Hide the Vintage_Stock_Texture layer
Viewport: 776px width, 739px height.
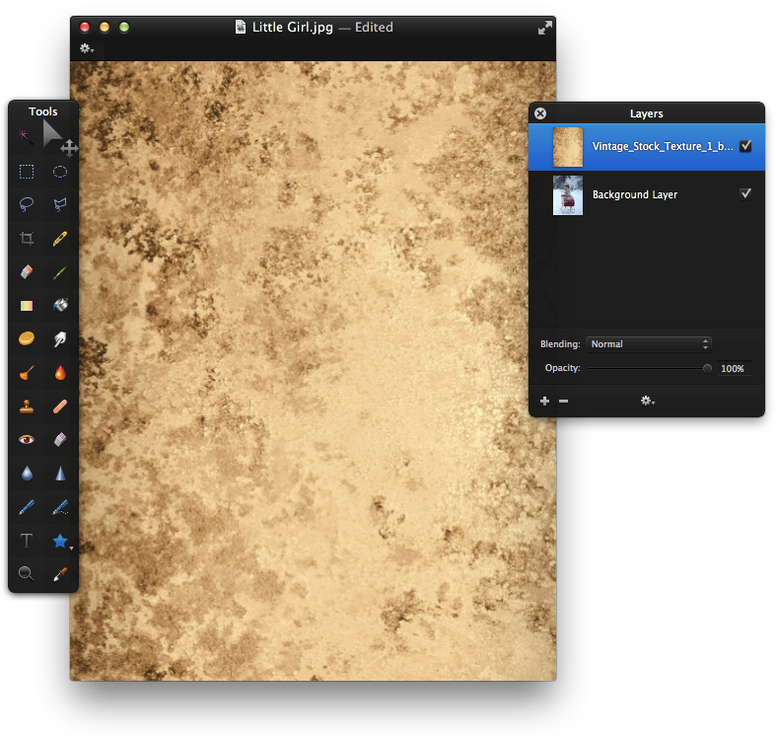point(745,146)
